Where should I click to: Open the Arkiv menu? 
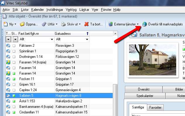6,10
